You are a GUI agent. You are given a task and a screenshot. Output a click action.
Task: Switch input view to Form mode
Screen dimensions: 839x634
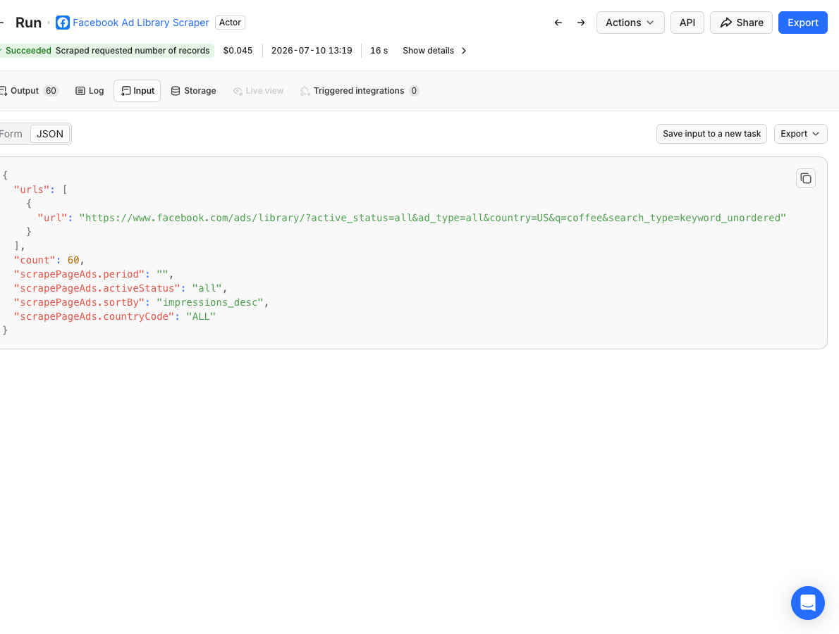point(11,134)
